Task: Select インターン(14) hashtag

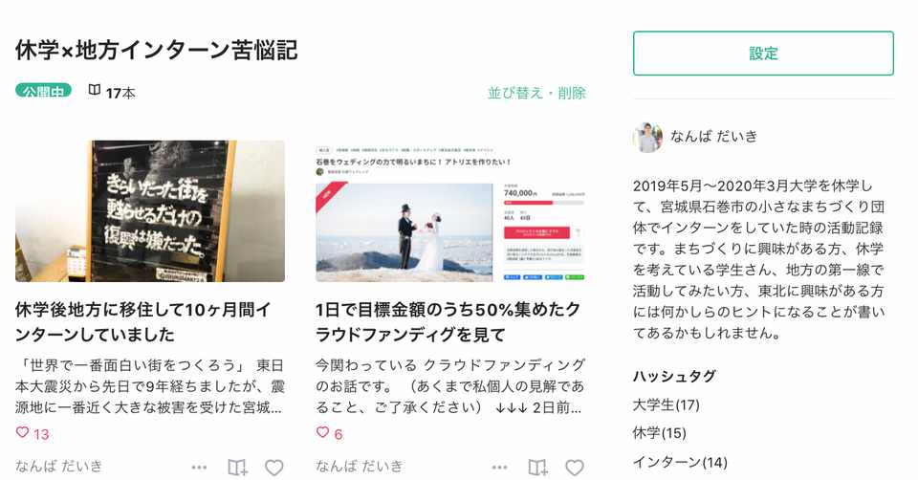Action: pyautogui.click(x=680, y=463)
